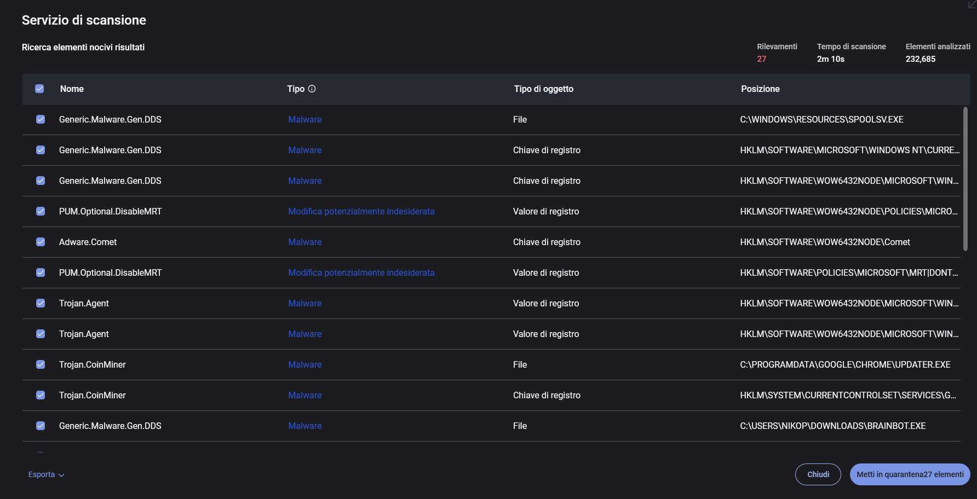This screenshot has width=977, height=499.
Task: Deselect the SPOOLSV.EXE file detection checkbox
Action: coord(41,119)
